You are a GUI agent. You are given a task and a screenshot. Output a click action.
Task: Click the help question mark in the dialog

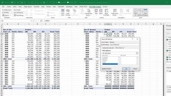click(x=133, y=39)
